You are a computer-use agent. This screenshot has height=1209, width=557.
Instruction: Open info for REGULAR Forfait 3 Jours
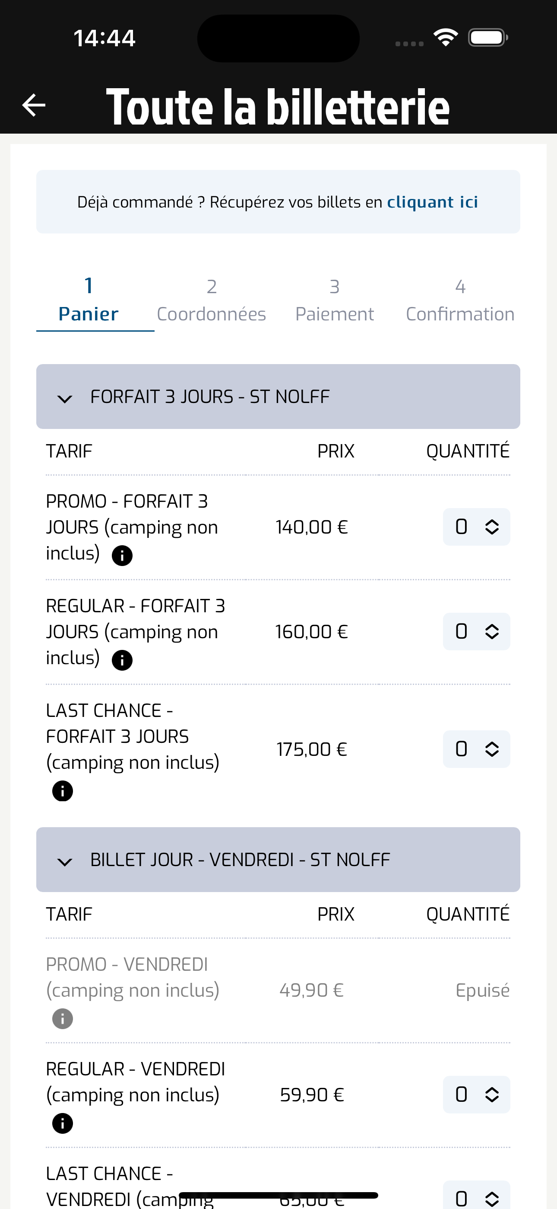tap(122, 660)
